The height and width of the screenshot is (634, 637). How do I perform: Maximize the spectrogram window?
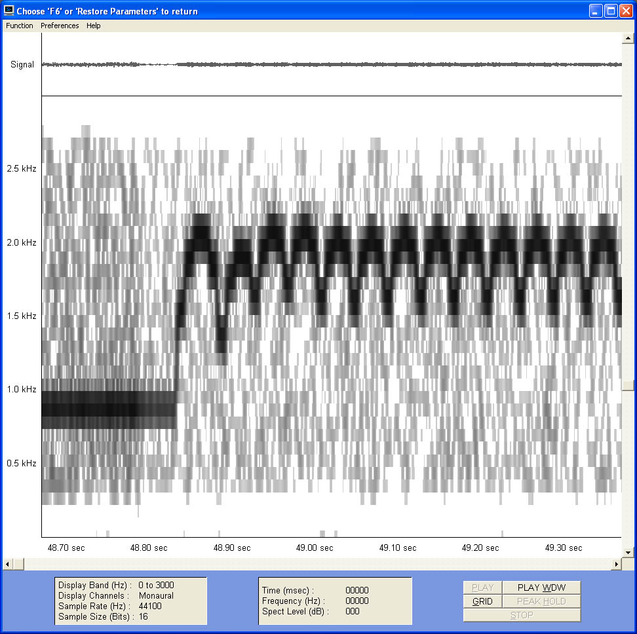click(x=611, y=11)
